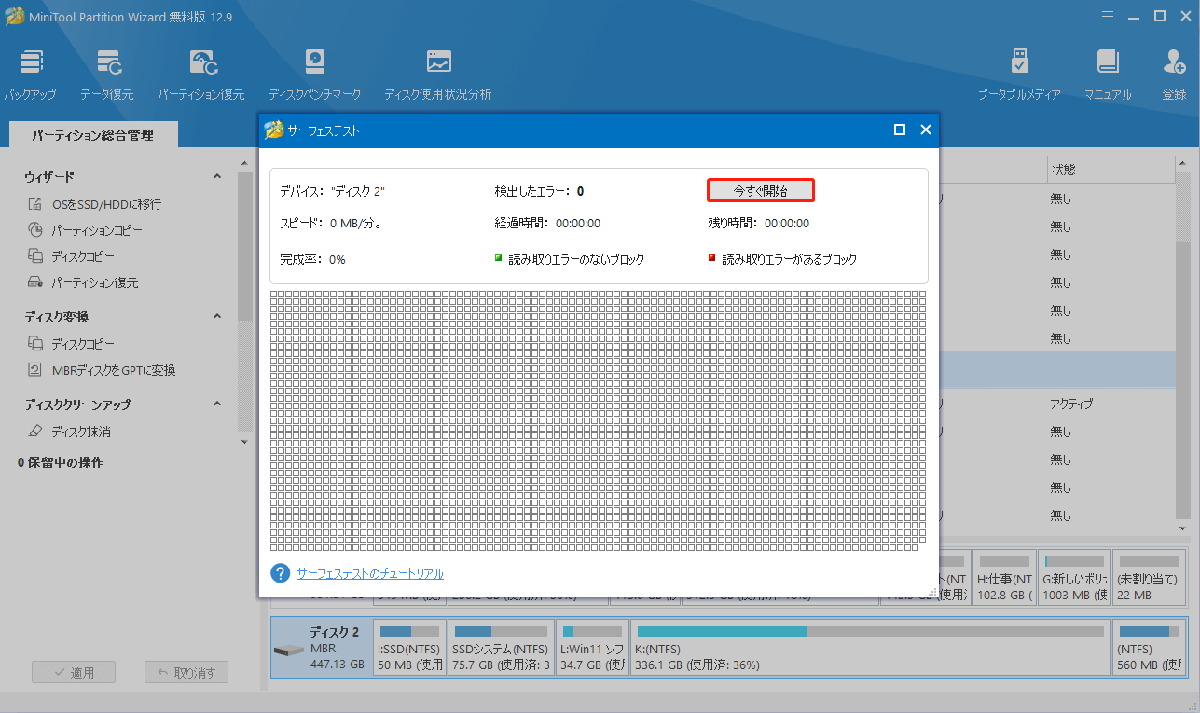Select ディスクコピー under ウィザード
This screenshot has height=713, width=1200.
point(71,256)
